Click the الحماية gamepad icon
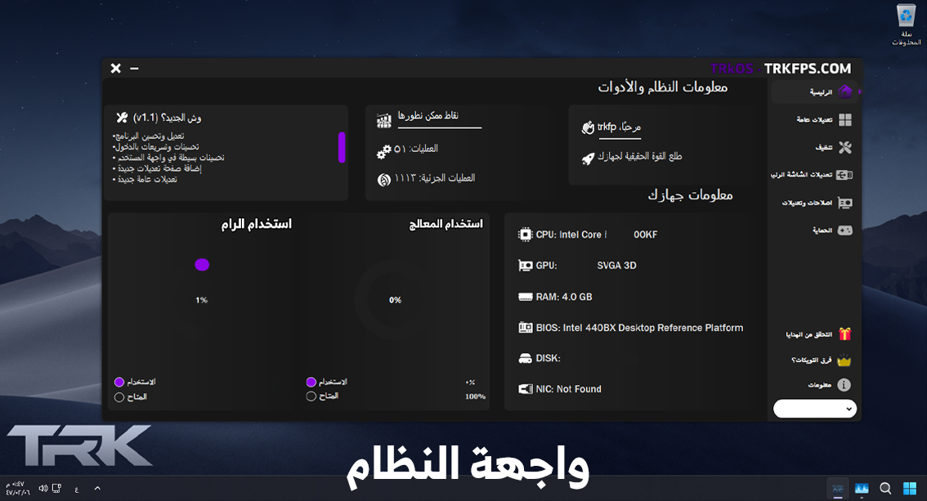927x501 pixels. (x=844, y=230)
